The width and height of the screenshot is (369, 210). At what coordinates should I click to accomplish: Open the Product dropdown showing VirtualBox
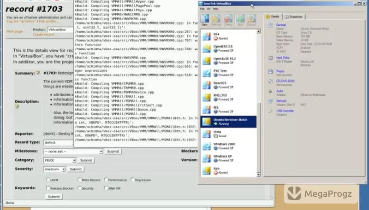60,30
